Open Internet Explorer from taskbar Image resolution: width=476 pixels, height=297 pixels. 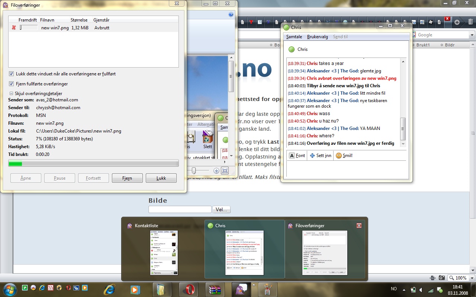[109, 289]
